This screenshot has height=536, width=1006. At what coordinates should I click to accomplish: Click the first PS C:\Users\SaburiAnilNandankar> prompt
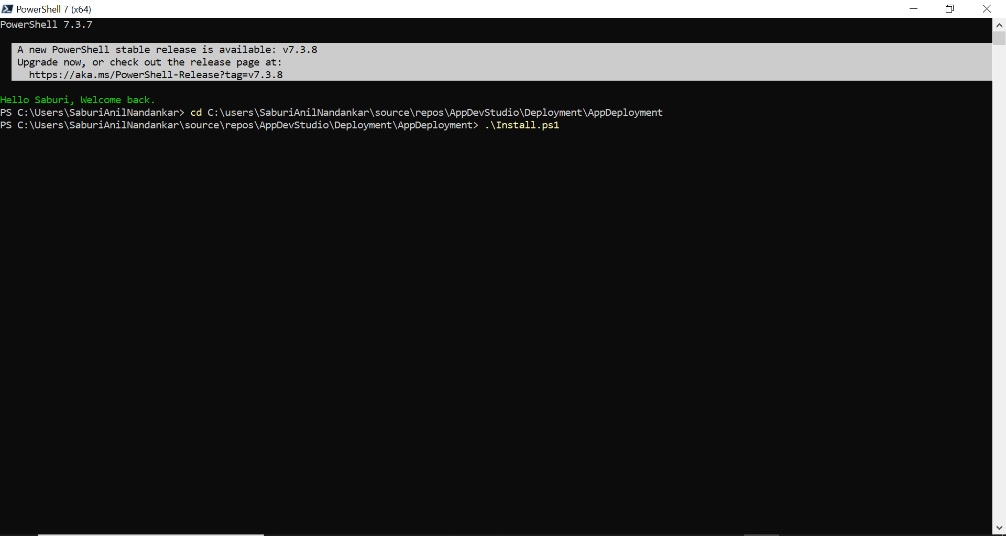(x=92, y=113)
